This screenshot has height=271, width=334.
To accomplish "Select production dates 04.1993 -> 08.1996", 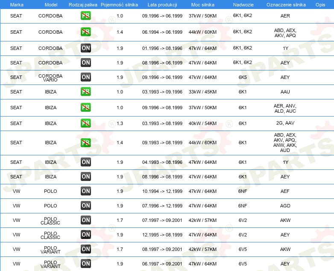I will click(x=162, y=162).
